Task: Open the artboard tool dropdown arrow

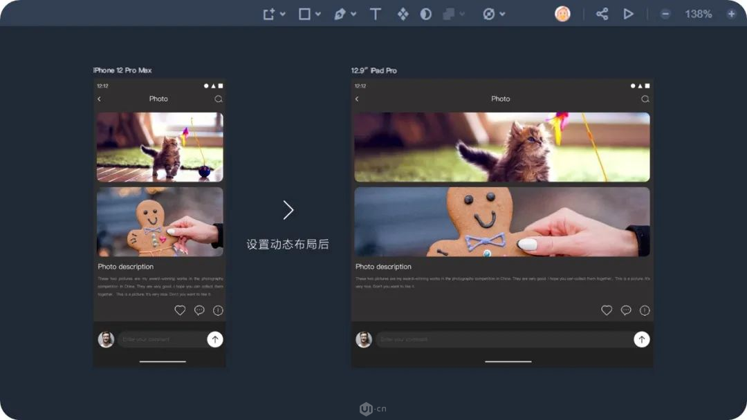Action: [x=283, y=15]
